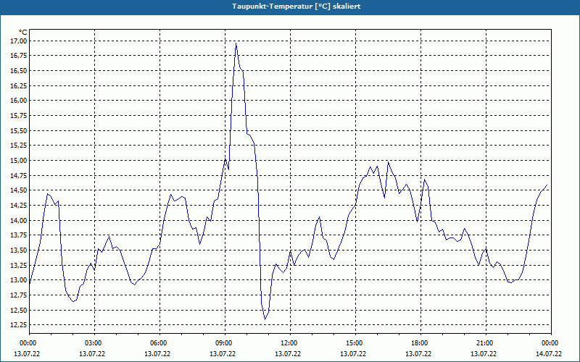Click the '15:00' time axis label
The image size is (580, 362).
(x=355, y=343)
